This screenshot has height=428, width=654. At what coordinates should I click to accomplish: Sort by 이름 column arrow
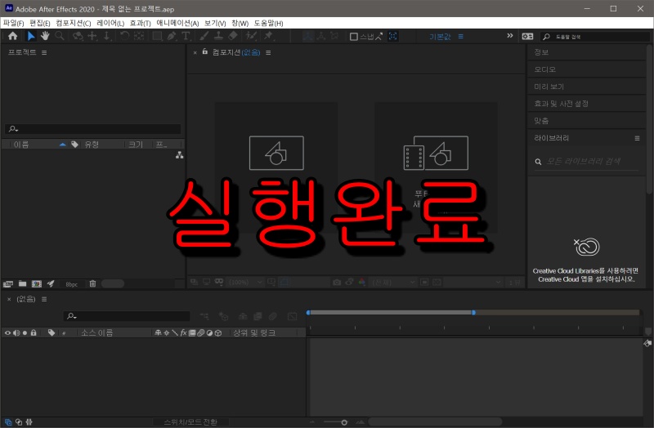point(63,145)
